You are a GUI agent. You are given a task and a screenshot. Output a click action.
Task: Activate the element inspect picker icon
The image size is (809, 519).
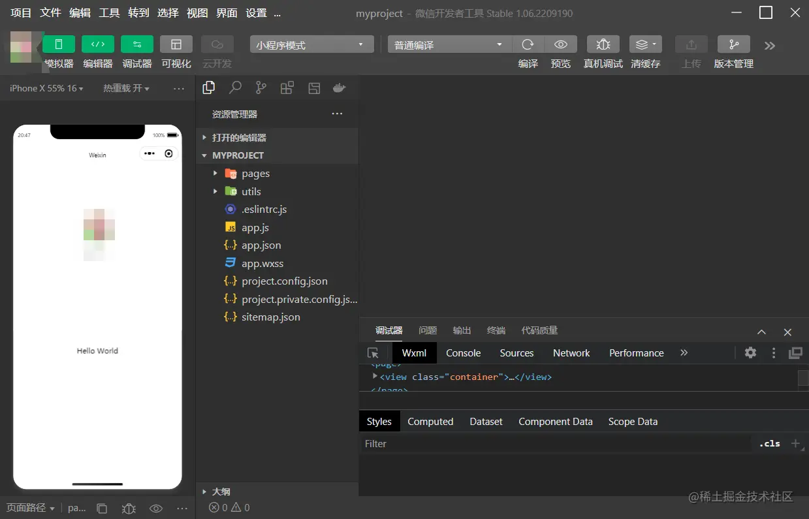pos(373,353)
